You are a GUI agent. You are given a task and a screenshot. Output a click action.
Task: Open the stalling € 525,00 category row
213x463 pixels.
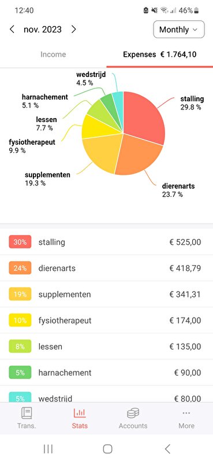click(x=106, y=242)
